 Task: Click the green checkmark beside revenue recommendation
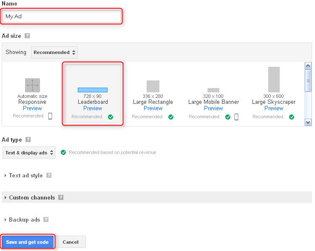[63, 152]
